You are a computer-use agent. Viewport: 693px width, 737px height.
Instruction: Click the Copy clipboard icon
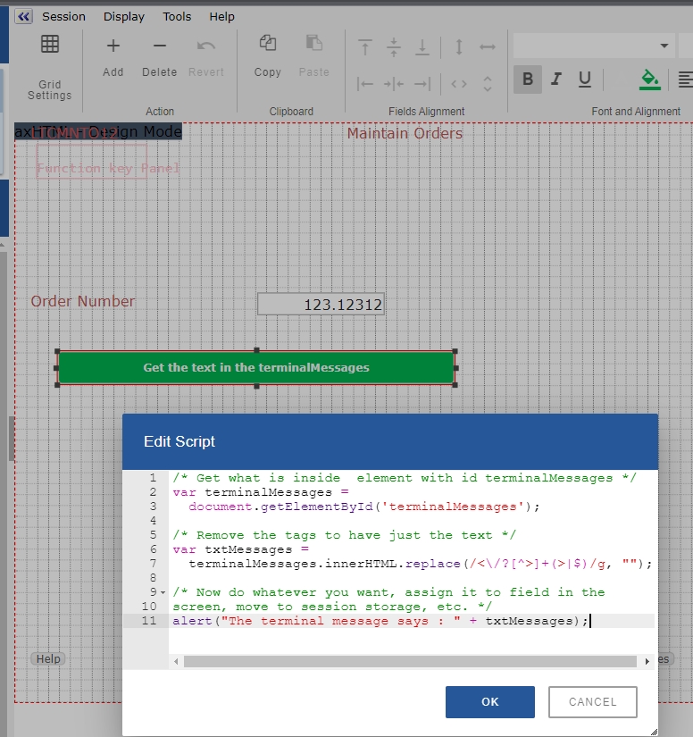pos(267,44)
